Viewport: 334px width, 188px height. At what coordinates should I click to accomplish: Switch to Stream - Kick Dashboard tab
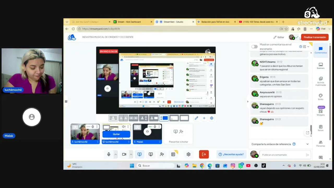[133, 22]
